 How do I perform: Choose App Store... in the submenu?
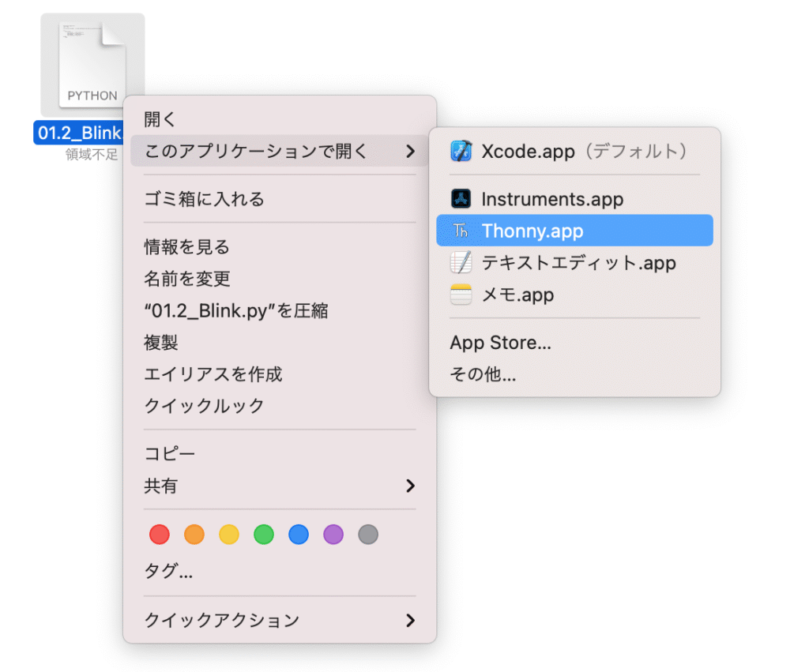575,343
